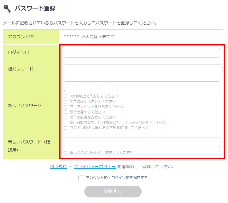
Task: Click the 半角のみで入力してください indicator circle
Action: coord(66,101)
